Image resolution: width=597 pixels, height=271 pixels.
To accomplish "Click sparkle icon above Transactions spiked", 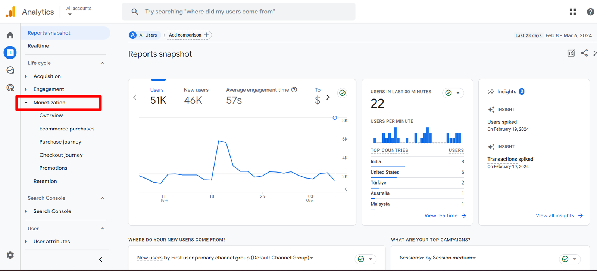I will pos(491,147).
